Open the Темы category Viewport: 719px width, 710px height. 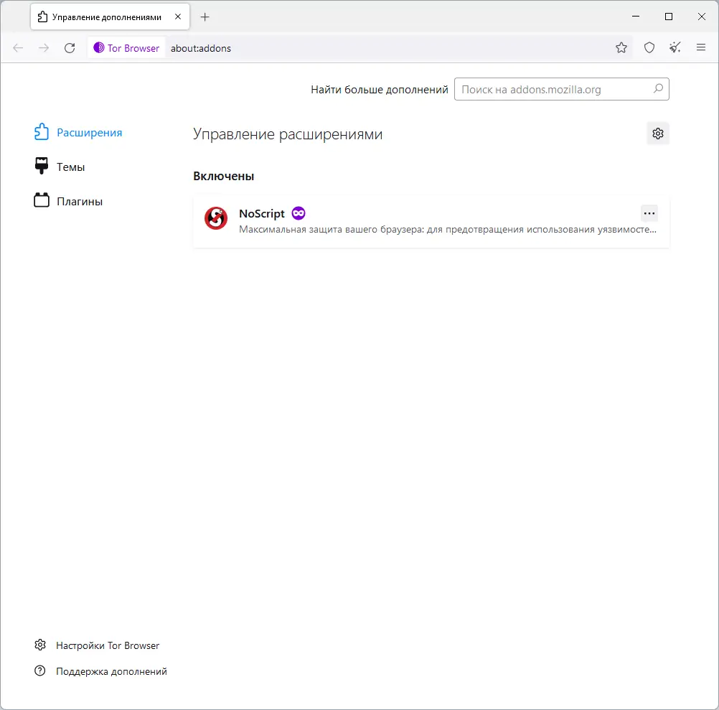coord(60,167)
